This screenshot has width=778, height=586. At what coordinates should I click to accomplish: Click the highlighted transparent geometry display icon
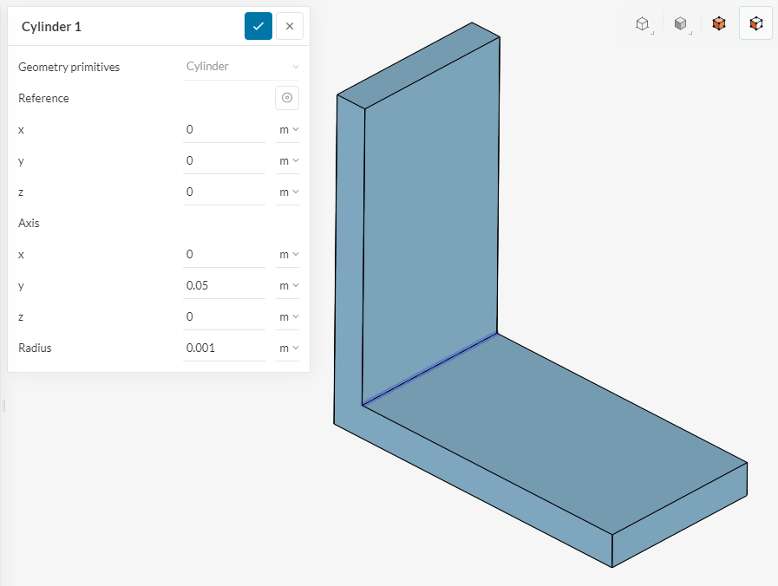coord(755,23)
